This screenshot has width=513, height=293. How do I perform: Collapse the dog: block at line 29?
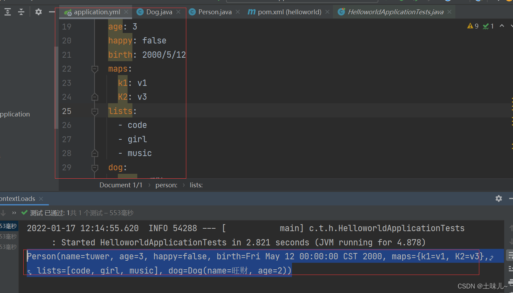coord(95,168)
